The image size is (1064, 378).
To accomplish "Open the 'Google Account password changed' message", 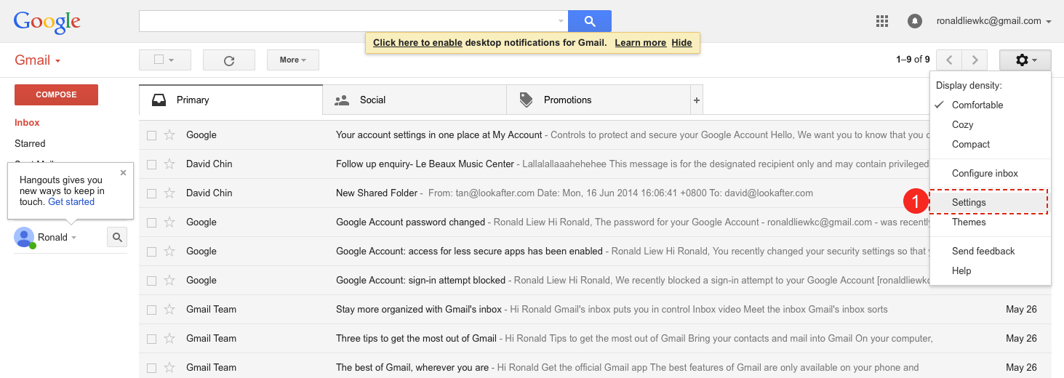I will 534,222.
